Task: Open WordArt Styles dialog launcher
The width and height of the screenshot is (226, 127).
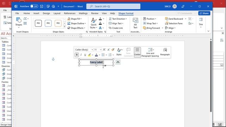Action: [x=105, y=32]
